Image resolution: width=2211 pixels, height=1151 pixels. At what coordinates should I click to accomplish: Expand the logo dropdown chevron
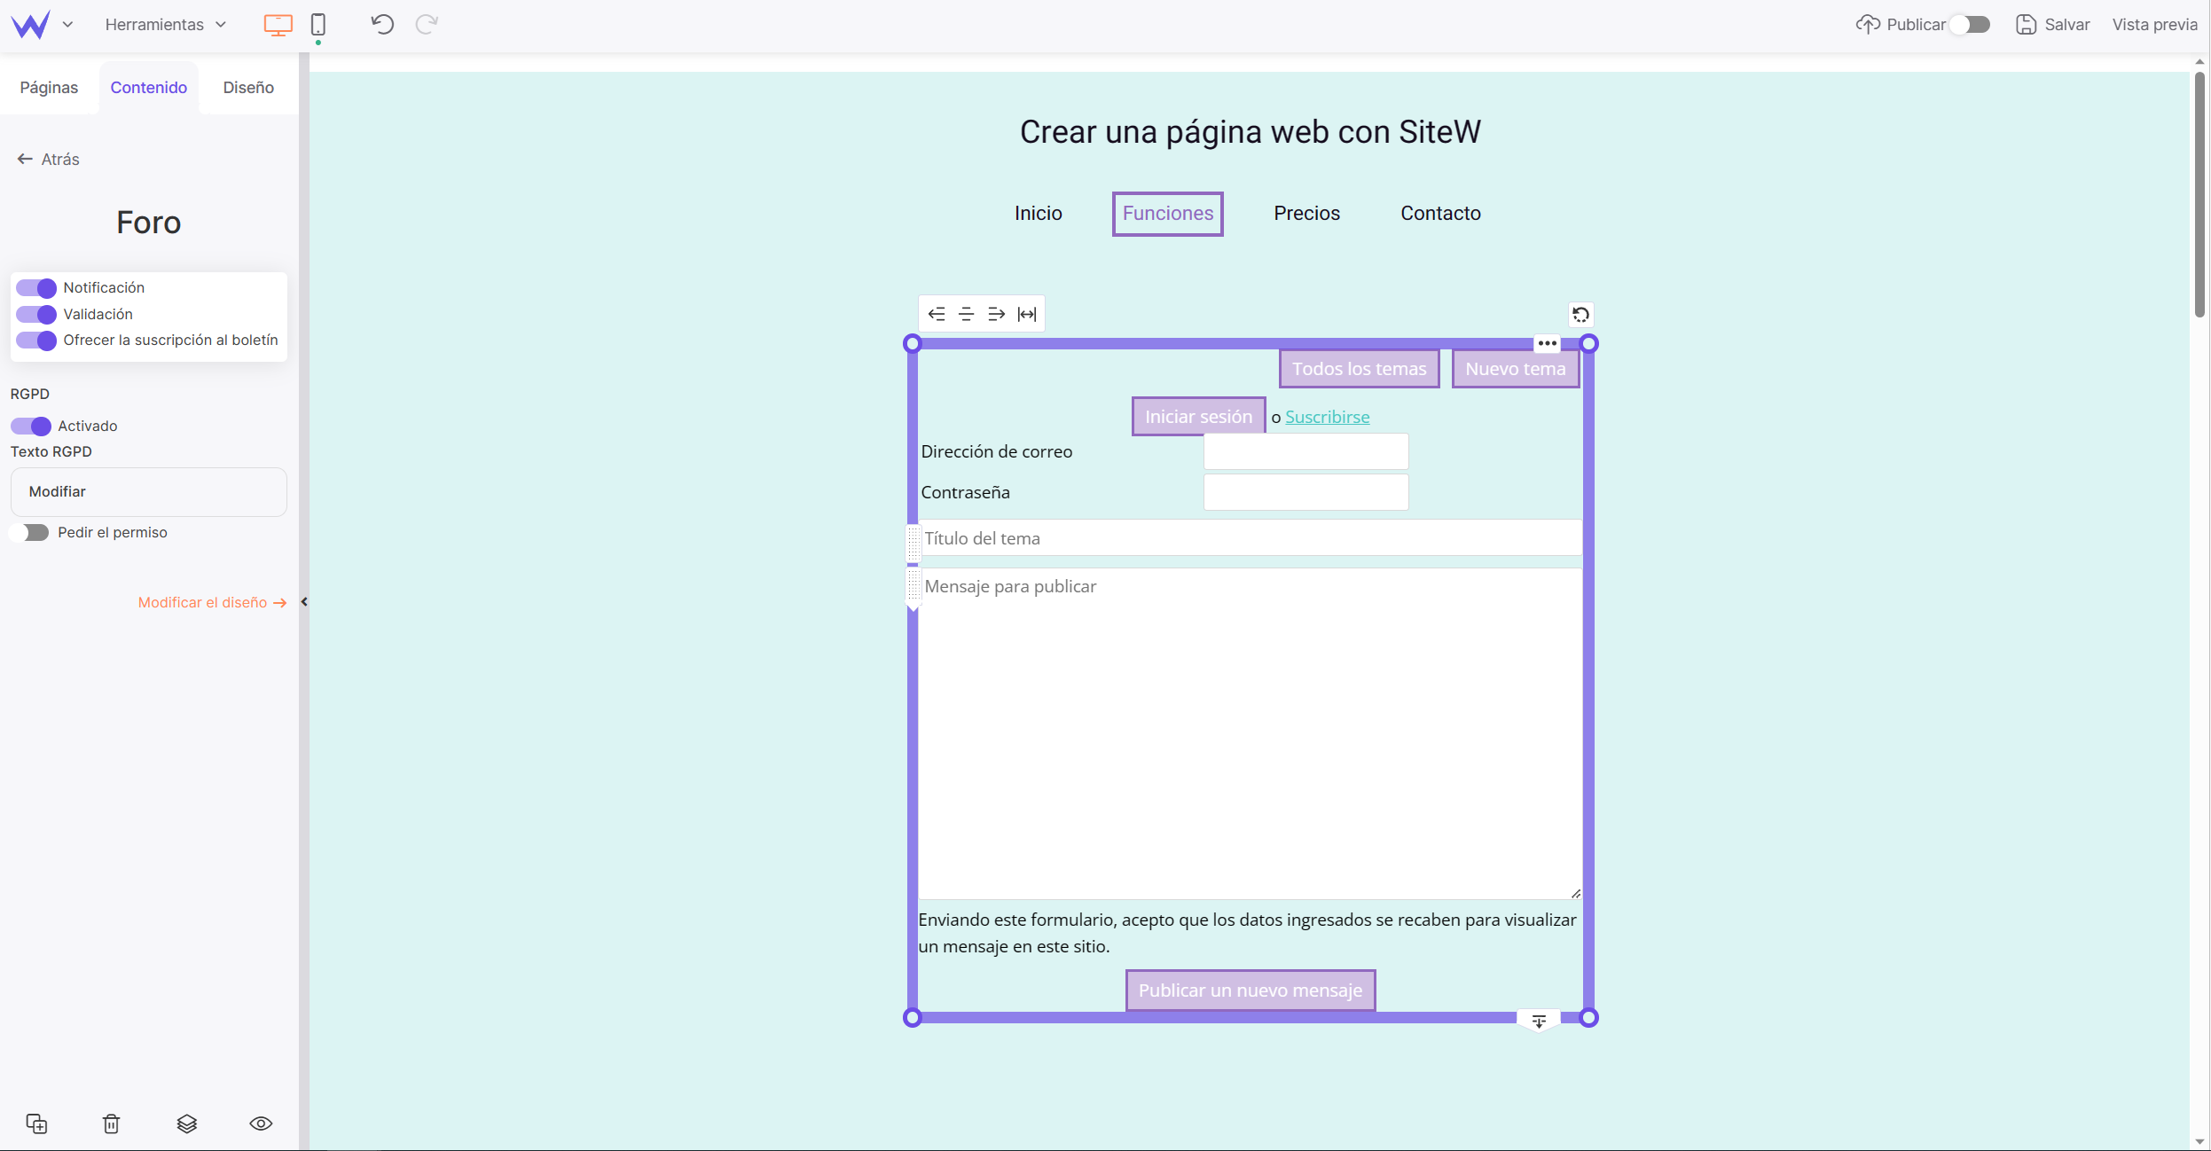click(67, 25)
